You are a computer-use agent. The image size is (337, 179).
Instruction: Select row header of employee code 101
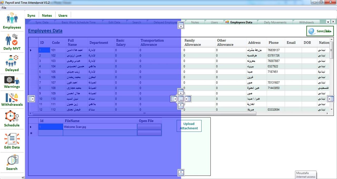pos(33,50)
